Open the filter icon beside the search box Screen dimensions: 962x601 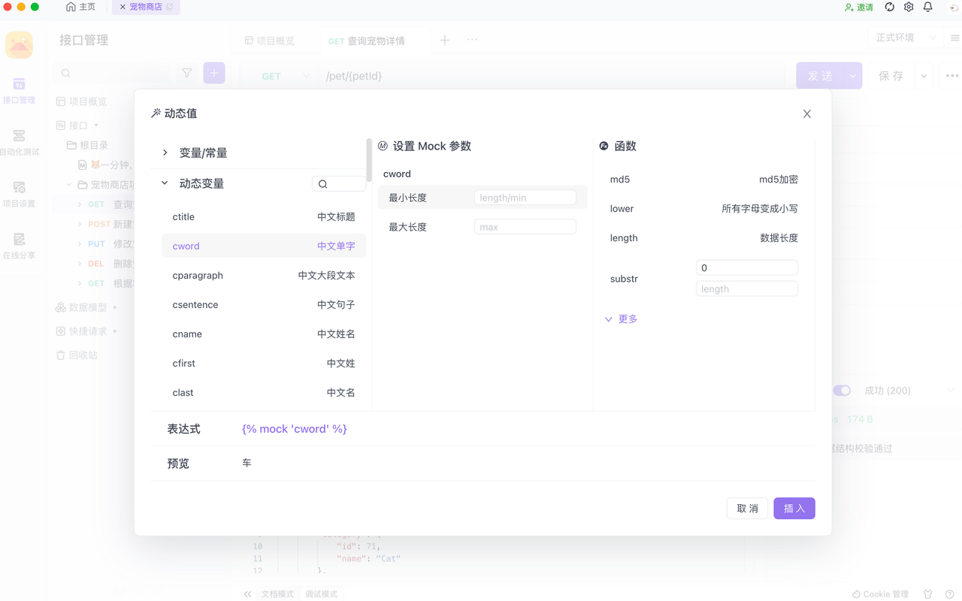coord(186,73)
